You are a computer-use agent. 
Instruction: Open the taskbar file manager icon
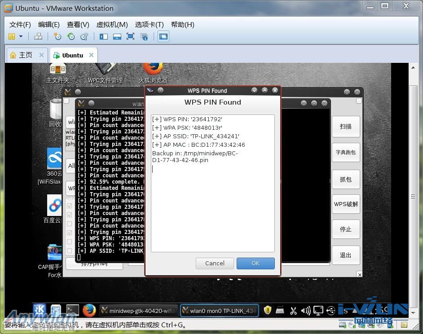(x=56, y=310)
